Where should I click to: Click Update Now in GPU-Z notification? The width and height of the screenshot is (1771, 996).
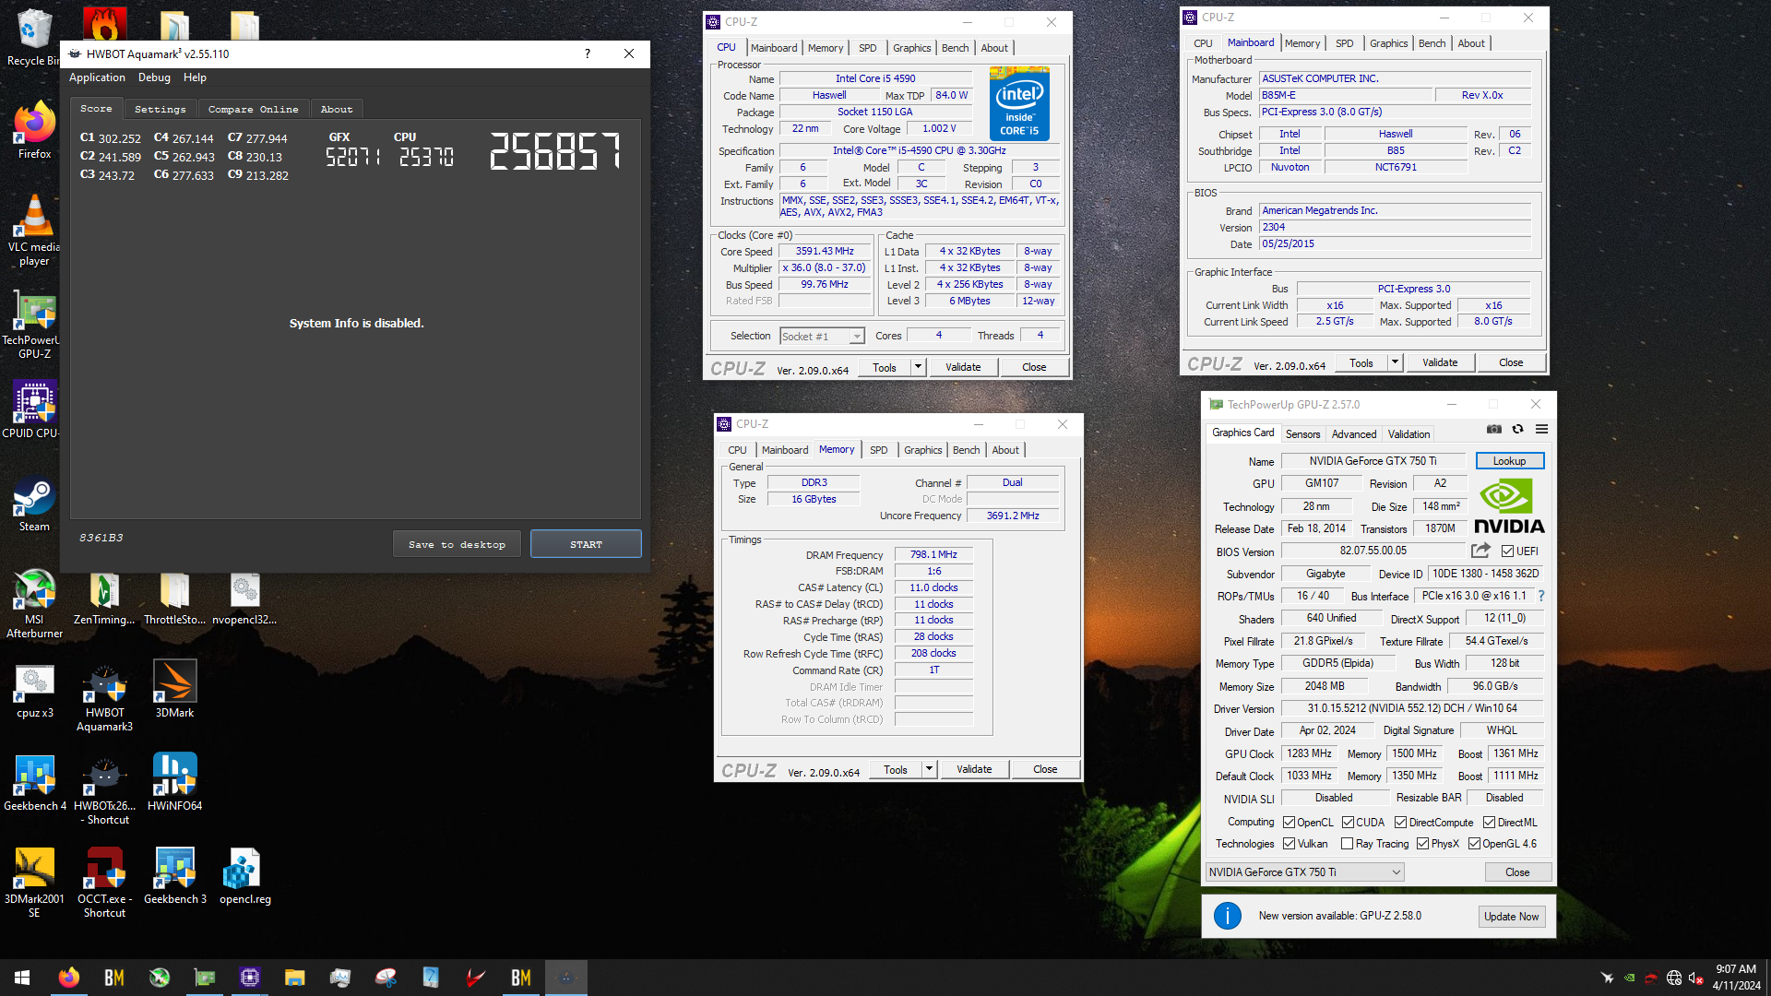tap(1511, 916)
